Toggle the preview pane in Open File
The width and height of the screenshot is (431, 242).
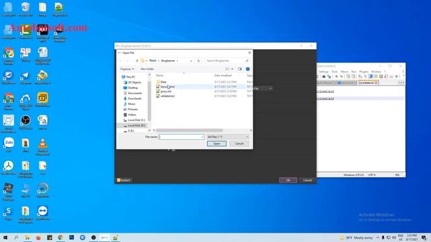tap(240, 69)
